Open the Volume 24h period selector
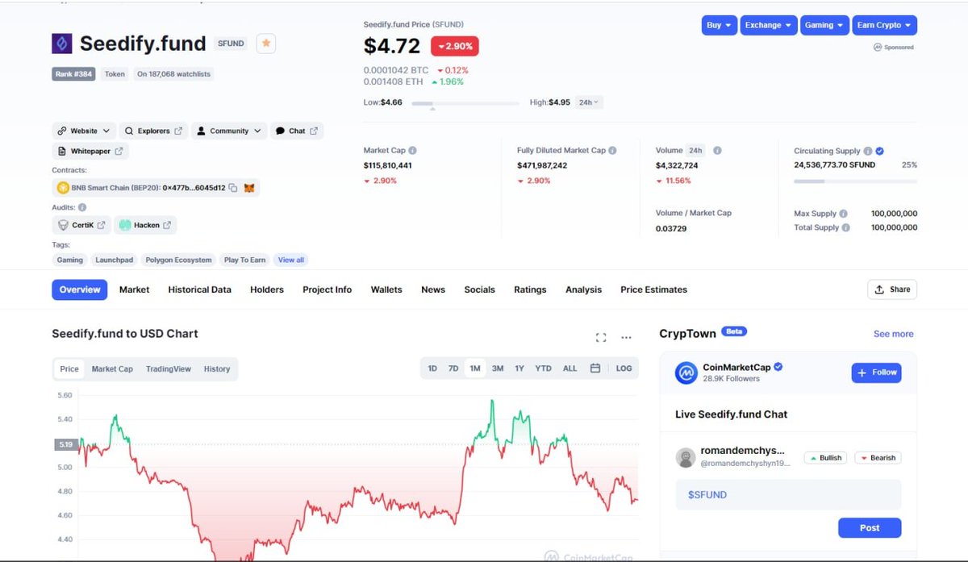The height and width of the screenshot is (562, 968). [x=695, y=151]
